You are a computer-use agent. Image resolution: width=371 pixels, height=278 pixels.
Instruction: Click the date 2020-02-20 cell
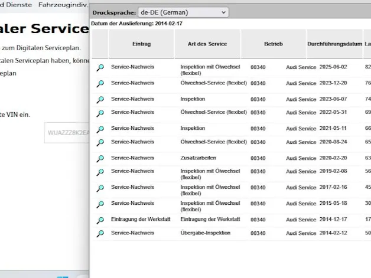(333, 158)
